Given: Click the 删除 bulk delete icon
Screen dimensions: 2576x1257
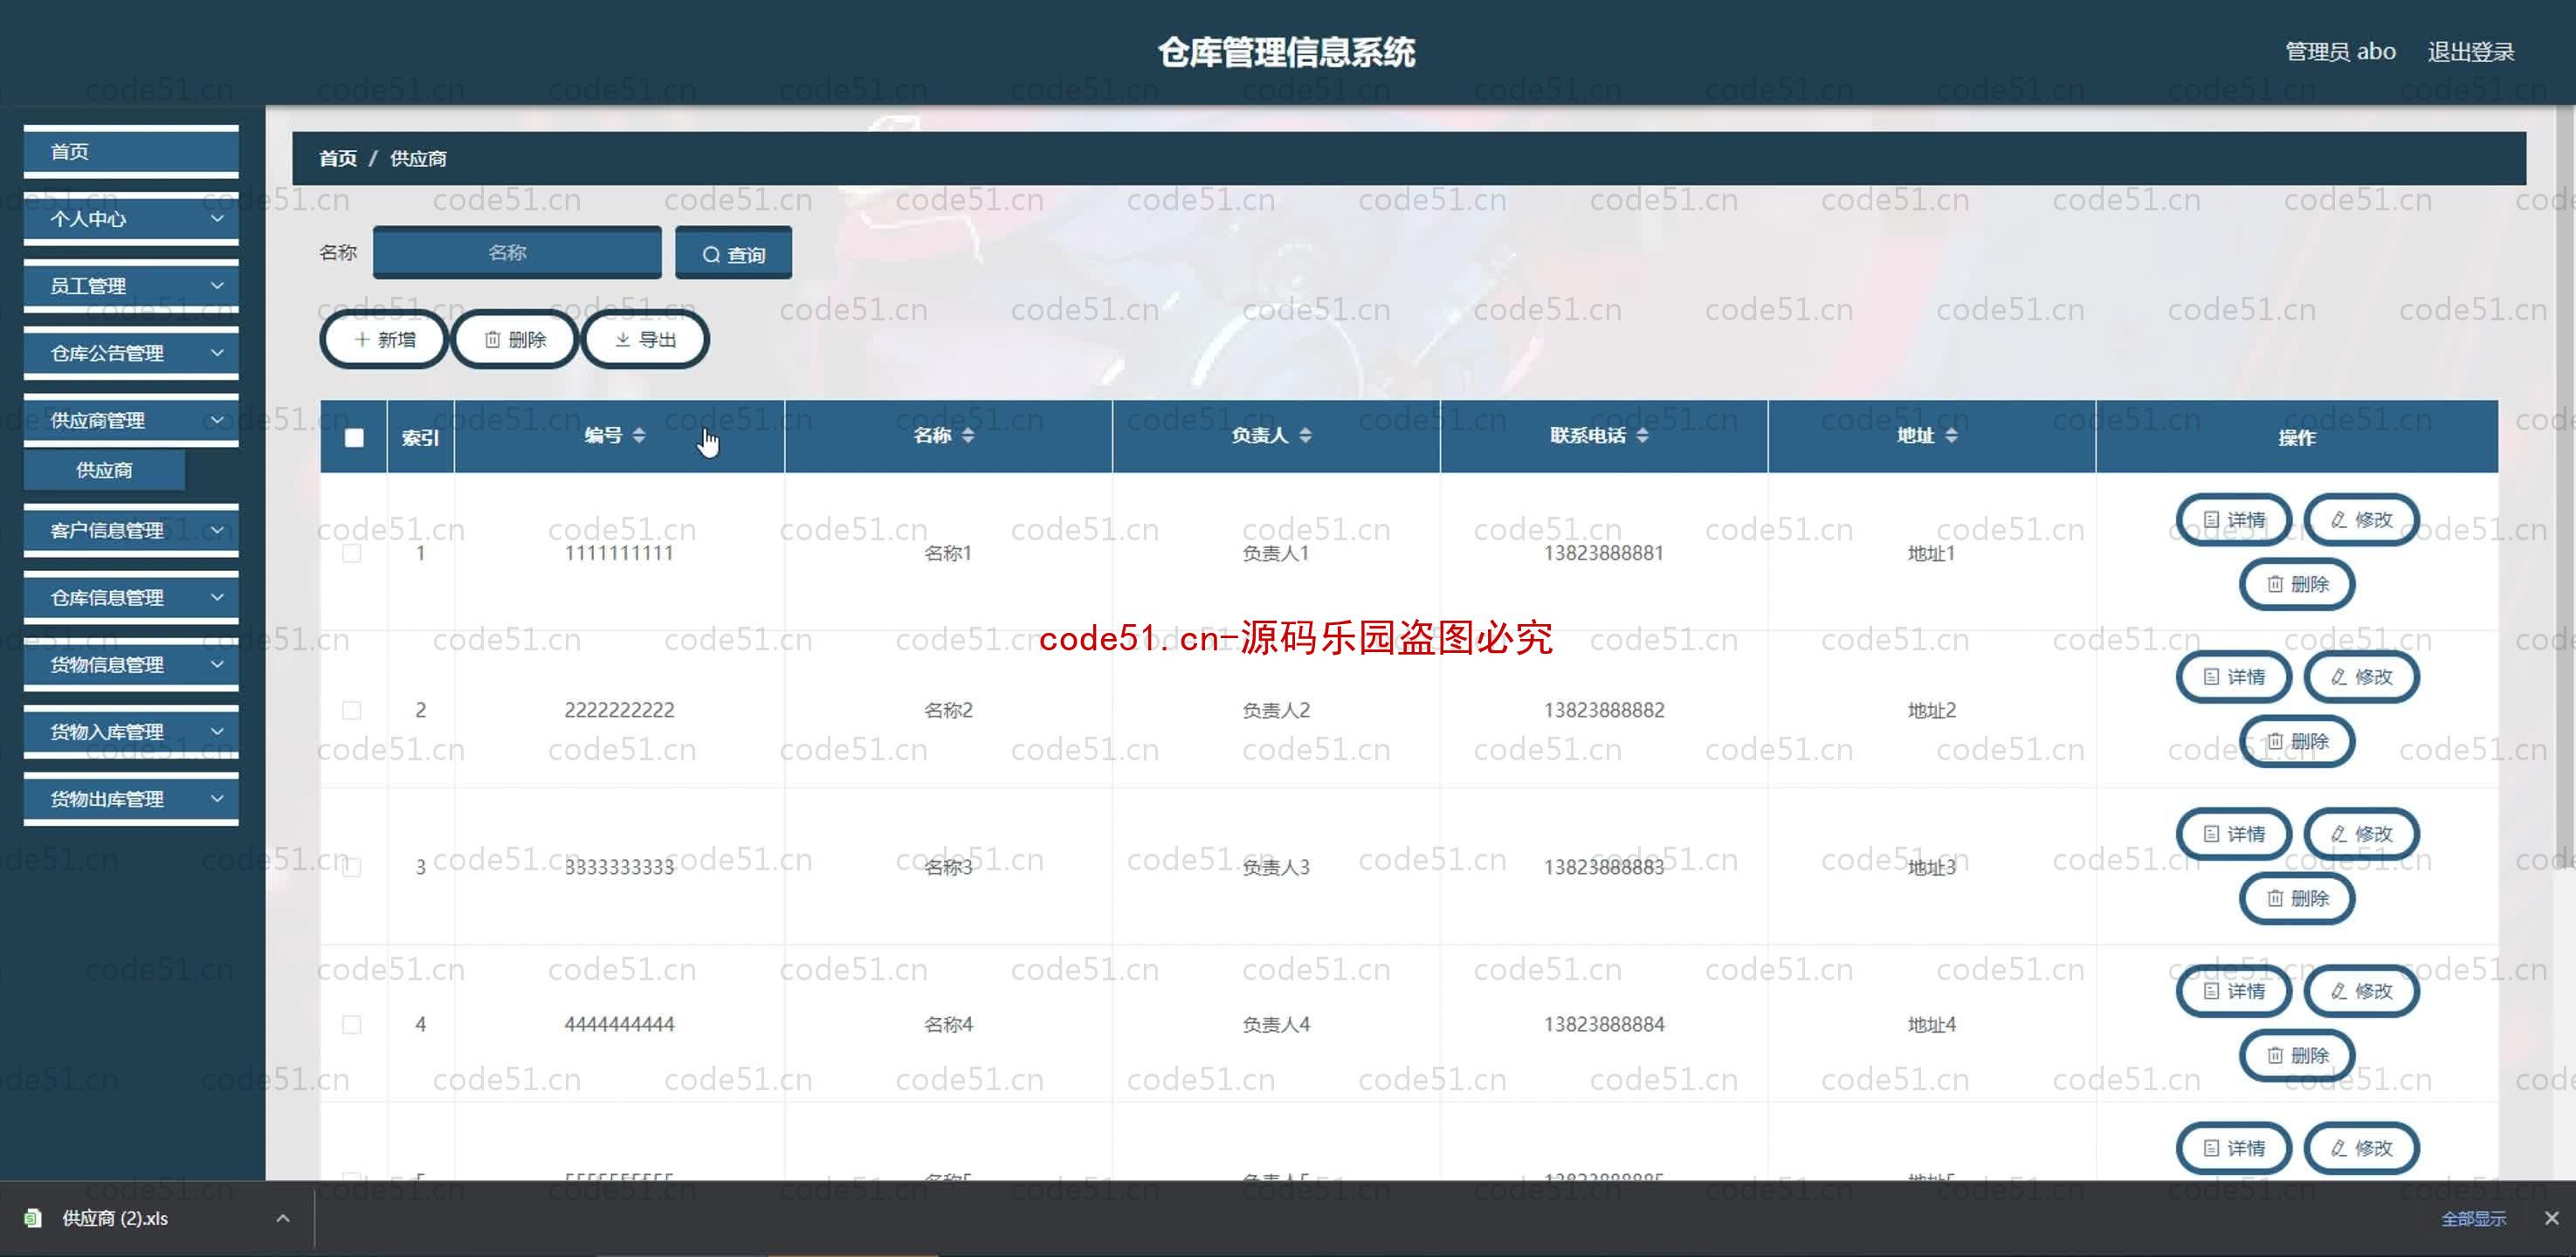Looking at the screenshot, I should (514, 339).
